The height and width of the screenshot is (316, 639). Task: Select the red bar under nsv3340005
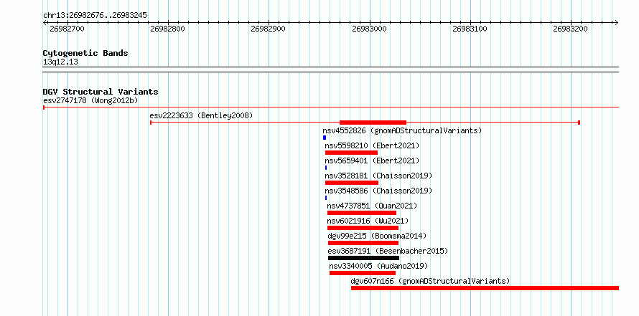[363, 273]
